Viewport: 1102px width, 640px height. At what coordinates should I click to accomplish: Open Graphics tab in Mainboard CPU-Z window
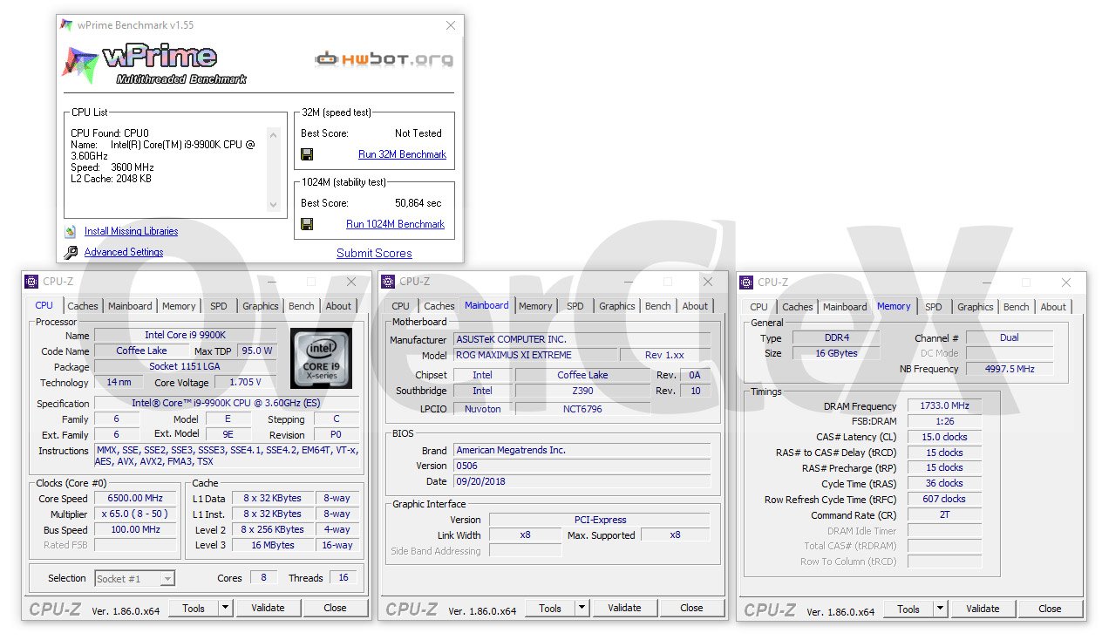(x=617, y=306)
